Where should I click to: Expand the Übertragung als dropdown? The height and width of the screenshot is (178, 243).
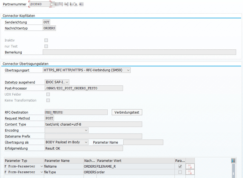coord(66,142)
